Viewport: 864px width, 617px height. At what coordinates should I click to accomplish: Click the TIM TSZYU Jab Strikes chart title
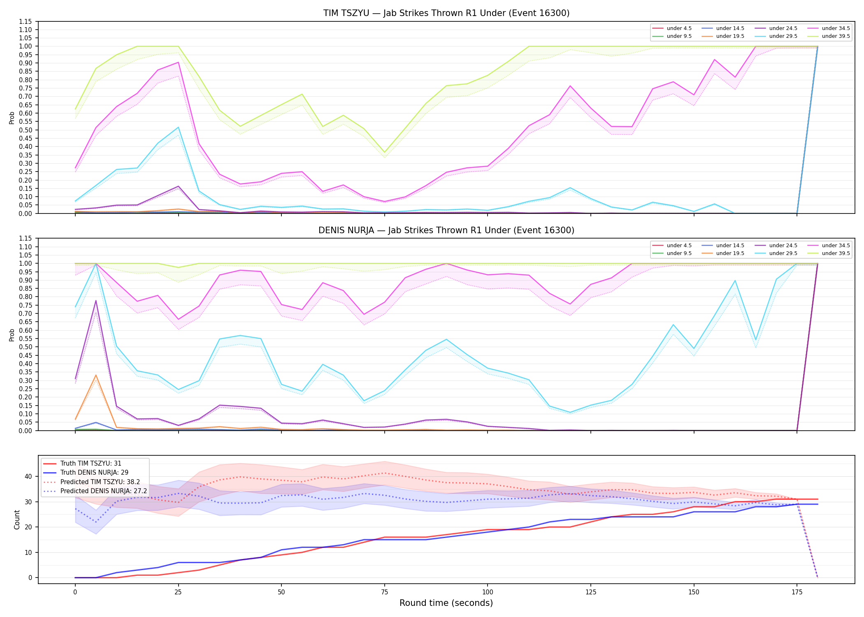(446, 13)
